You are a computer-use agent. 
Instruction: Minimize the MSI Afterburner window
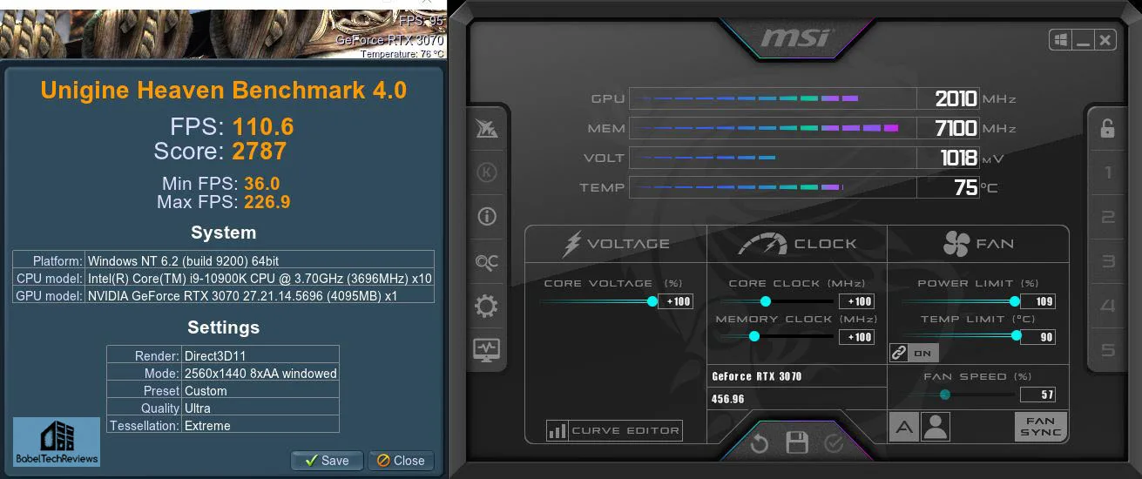pyautogui.click(x=1083, y=40)
